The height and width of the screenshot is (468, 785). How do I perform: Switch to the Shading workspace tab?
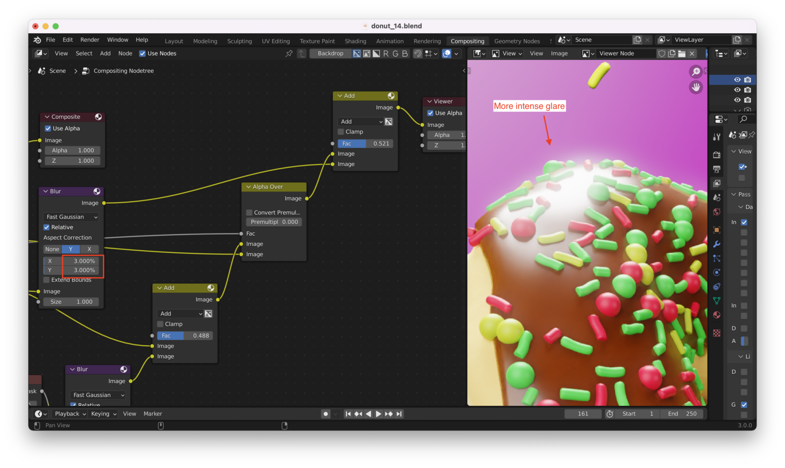tap(355, 41)
